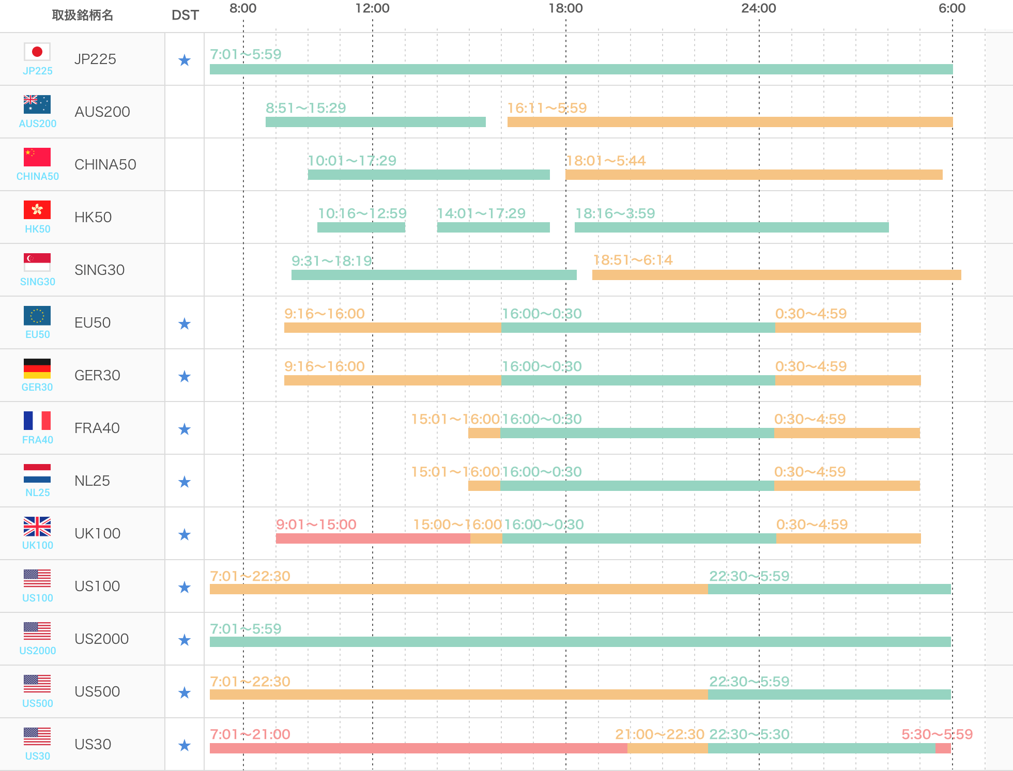Click the EU flag icon for EU50
Viewport: 1013px width, 771px height.
[37, 315]
